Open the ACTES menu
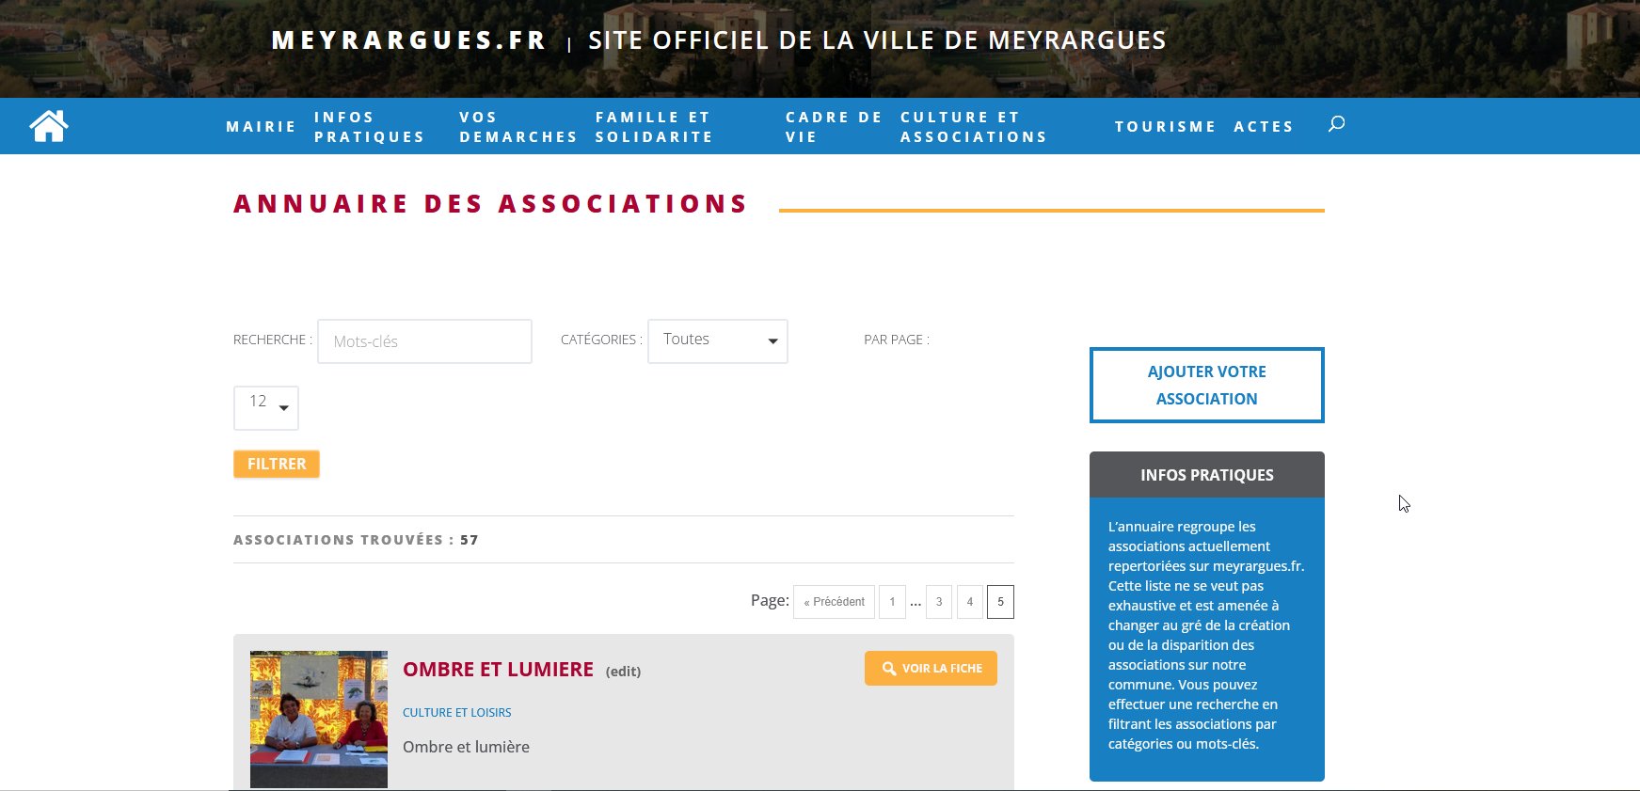The width and height of the screenshot is (1640, 791). [x=1264, y=126]
